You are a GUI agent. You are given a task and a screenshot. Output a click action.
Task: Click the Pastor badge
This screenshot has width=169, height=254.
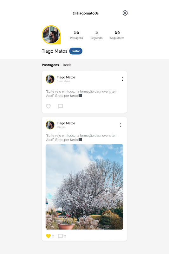coord(76,51)
